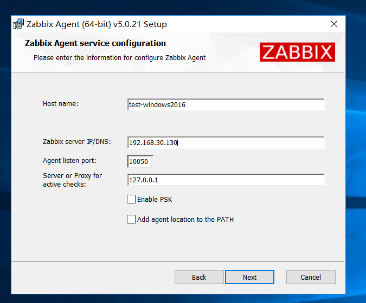The image size is (366, 303).
Task: Focus the Host name input field
Action: click(225, 104)
